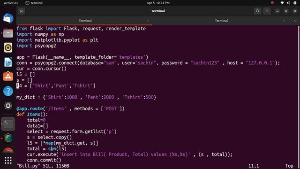Click the status line "Bill.py" 51L, 1150B

coord(43,166)
